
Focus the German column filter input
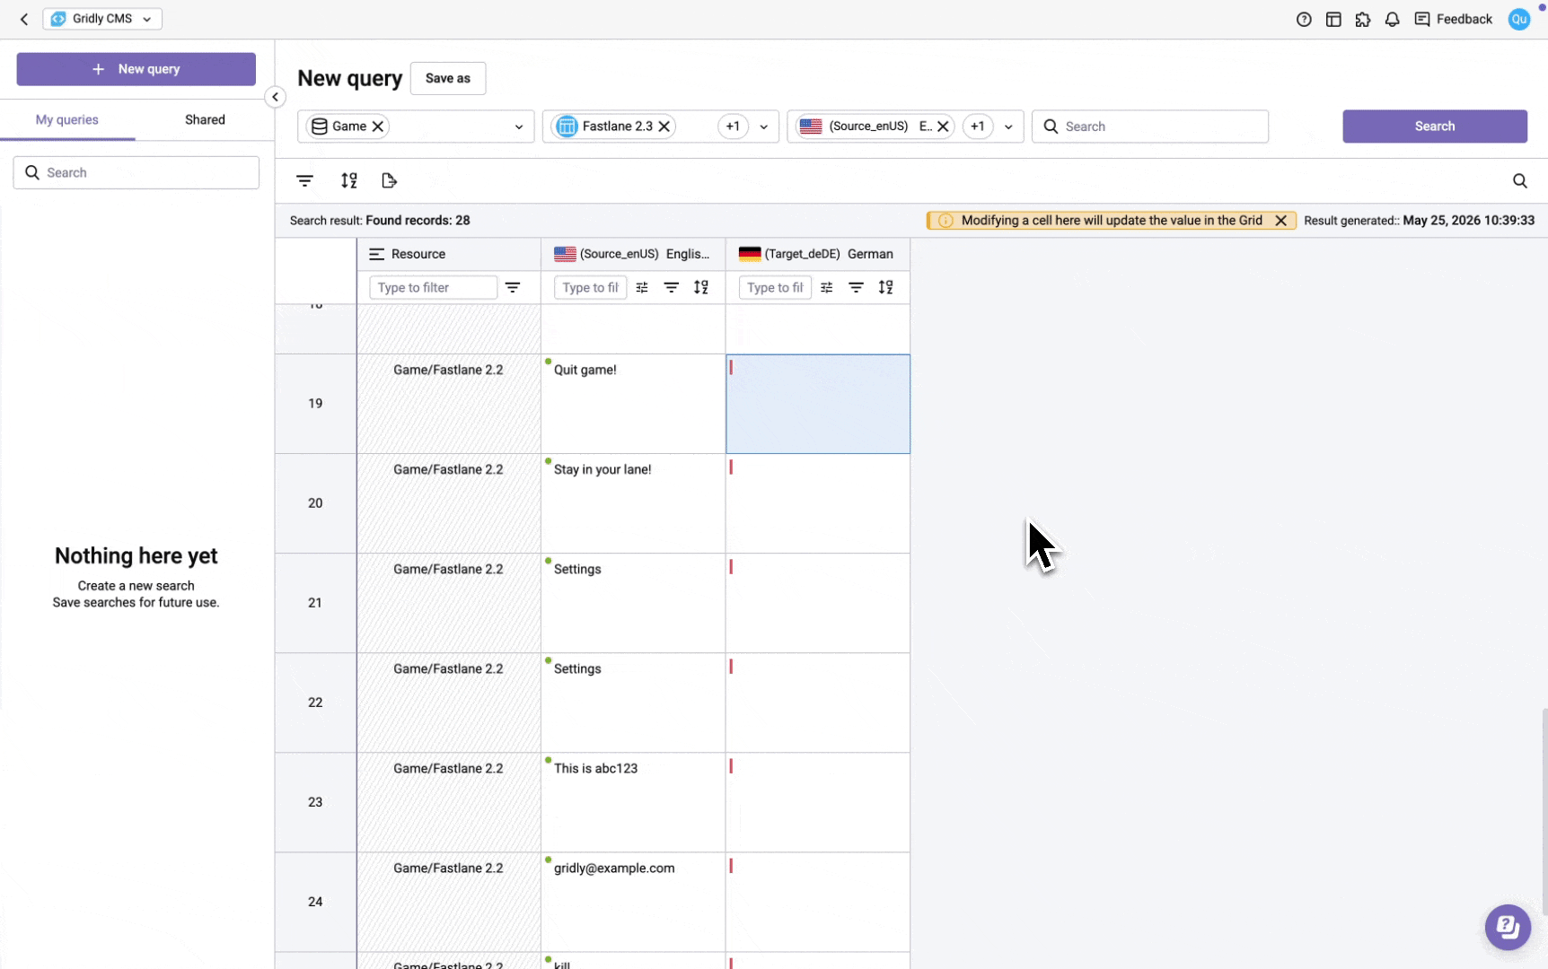click(x=775, y=288)
